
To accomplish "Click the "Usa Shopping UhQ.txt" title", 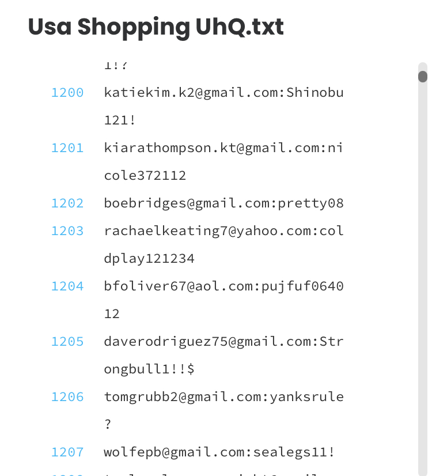I will pyautogui.click(x=156, y=27).
